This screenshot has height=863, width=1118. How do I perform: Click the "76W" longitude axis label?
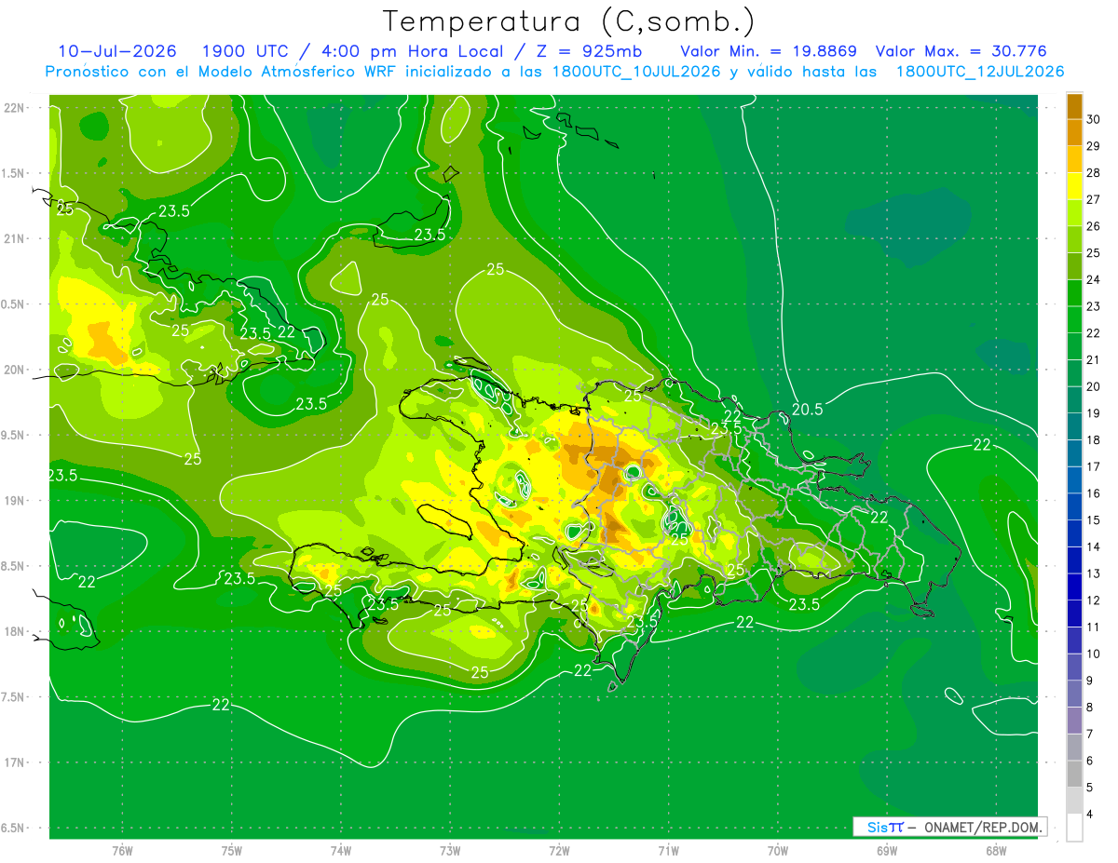pyautogui.click(x=122, y=850)
